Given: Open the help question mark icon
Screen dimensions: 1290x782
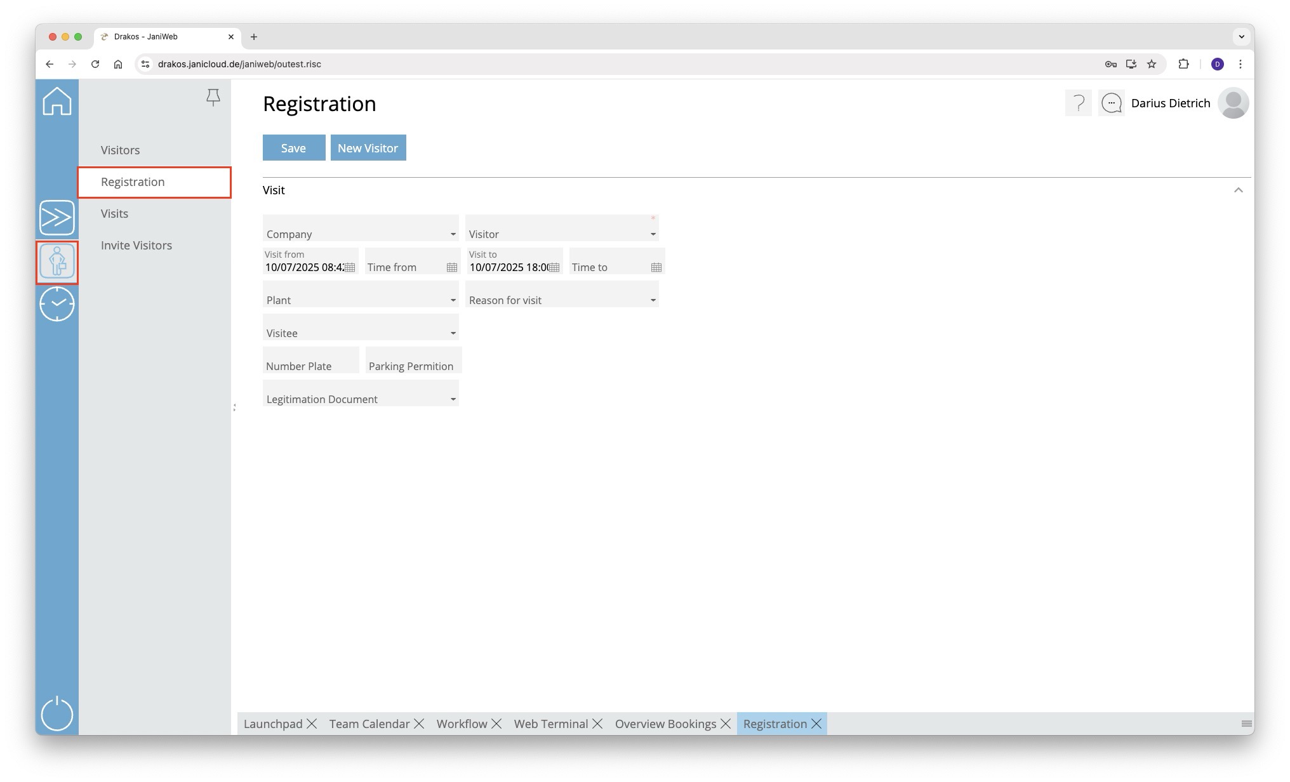Looking at the screenshot, I should tap(1078, 103).
